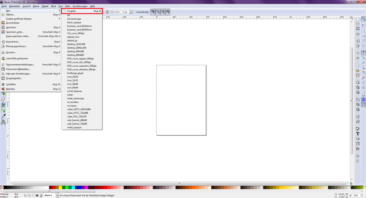
Task: Pick the Dropper color picker tool
Action: coord(3,115)
